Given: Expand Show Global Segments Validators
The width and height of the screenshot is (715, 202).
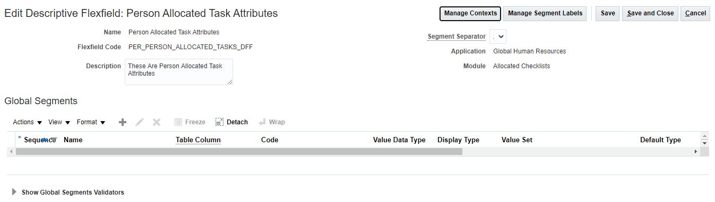Looking at the screenshot, I should (14, 192).
